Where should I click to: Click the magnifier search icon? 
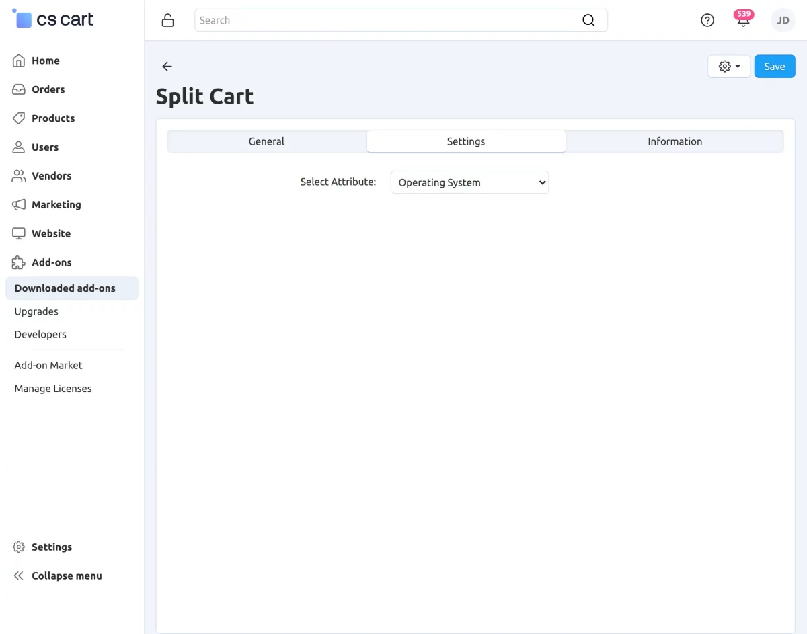pos(588,20)
